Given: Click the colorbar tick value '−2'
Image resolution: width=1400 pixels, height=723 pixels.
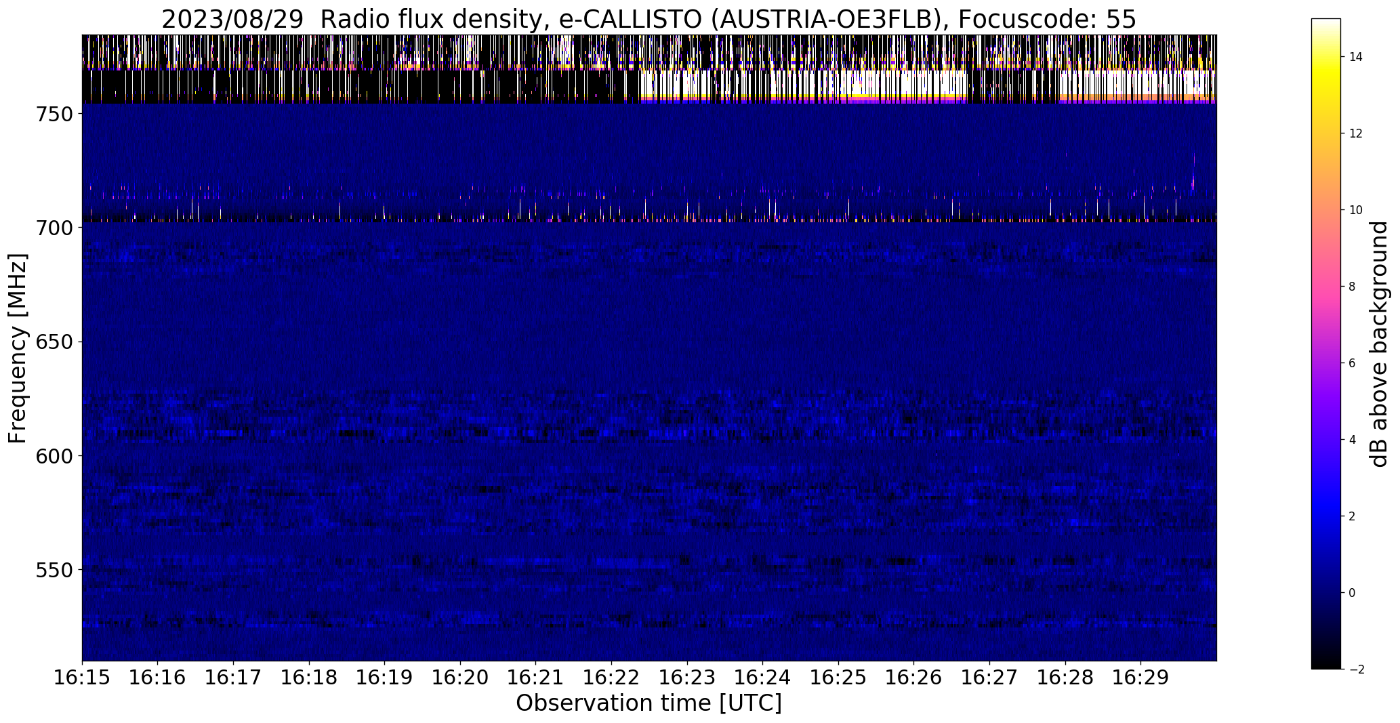Looking at the screenshot, I should click(1357, 669).
